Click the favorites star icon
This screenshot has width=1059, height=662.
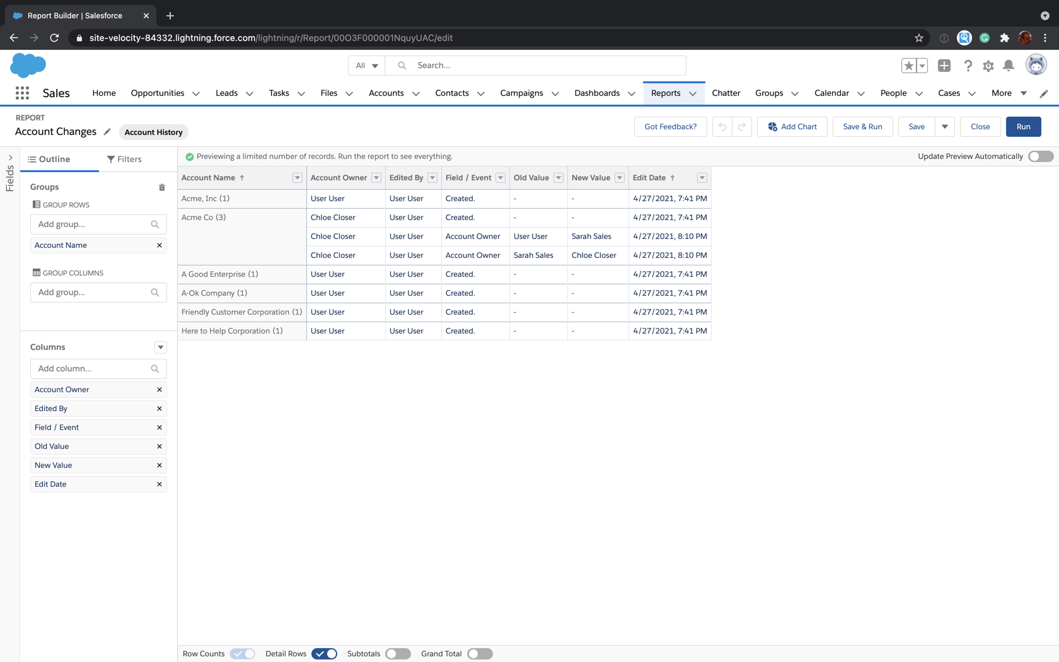(908, 65)
